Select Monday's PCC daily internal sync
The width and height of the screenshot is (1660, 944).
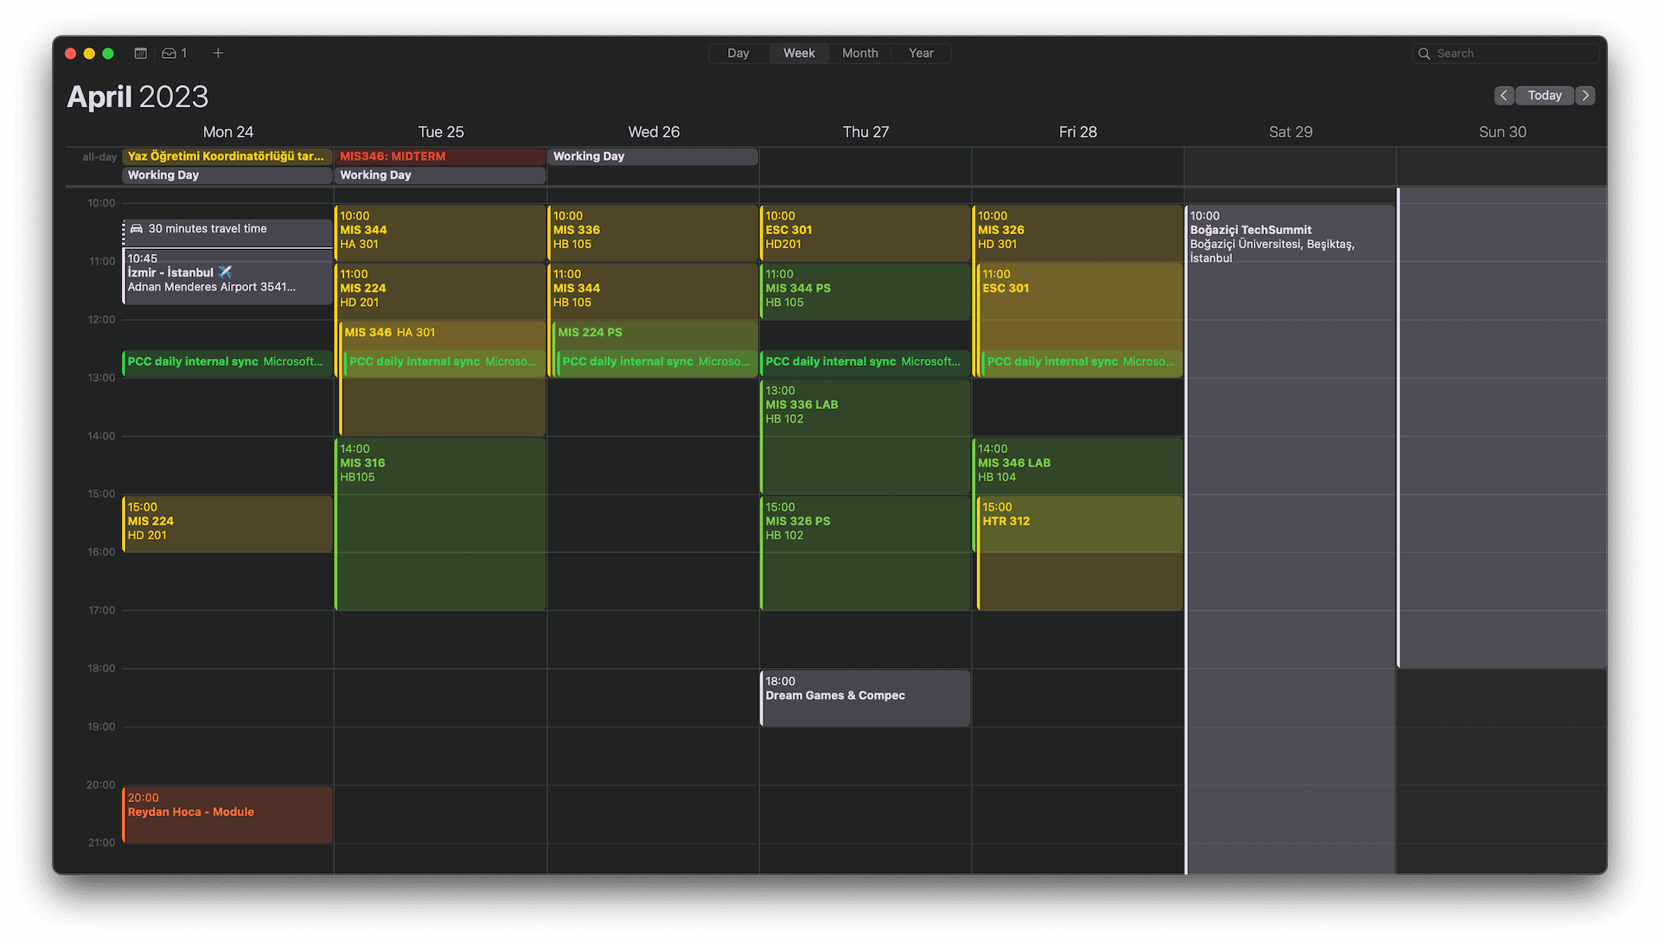coord(227,362)
